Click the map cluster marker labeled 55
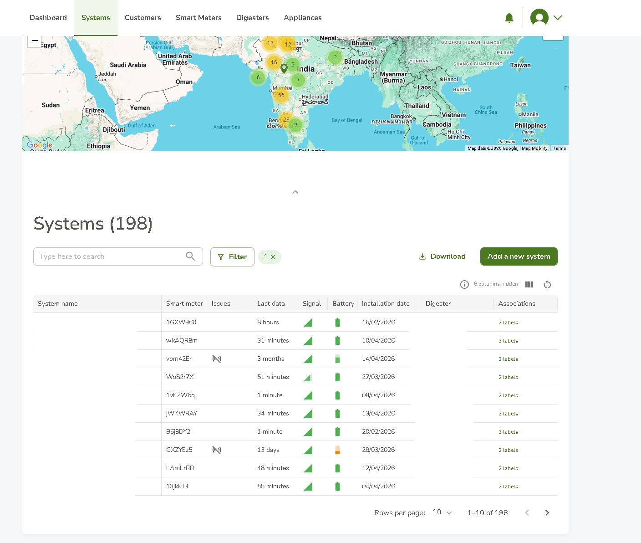The width and height of the screenshot is (641, 543). coord(281,95)
